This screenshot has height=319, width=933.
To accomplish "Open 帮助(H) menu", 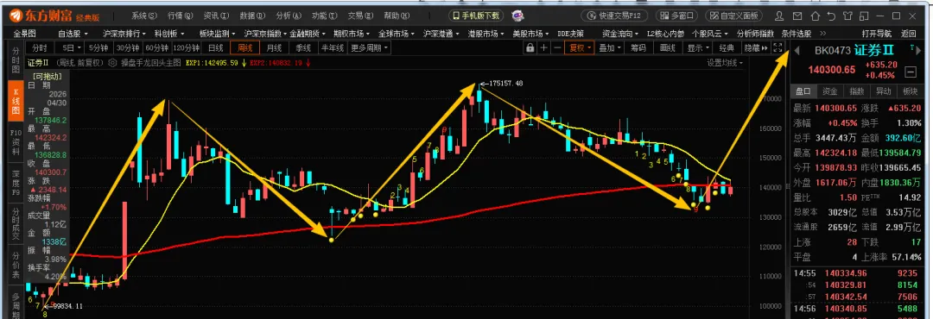I will pyautogui.click(x=396, y=16).
